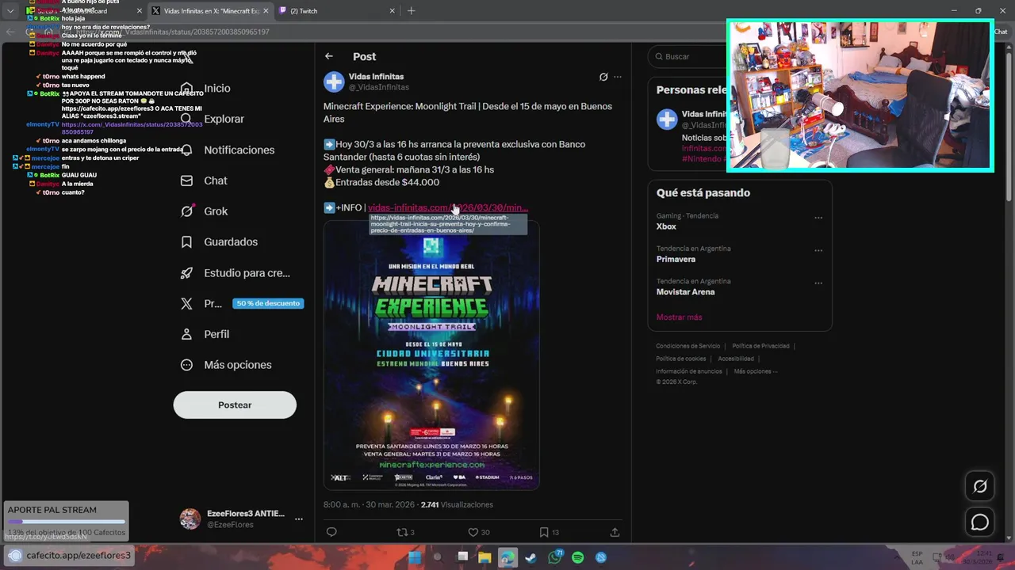Open Política de Privacidad footer link

[x=760, y=346]
